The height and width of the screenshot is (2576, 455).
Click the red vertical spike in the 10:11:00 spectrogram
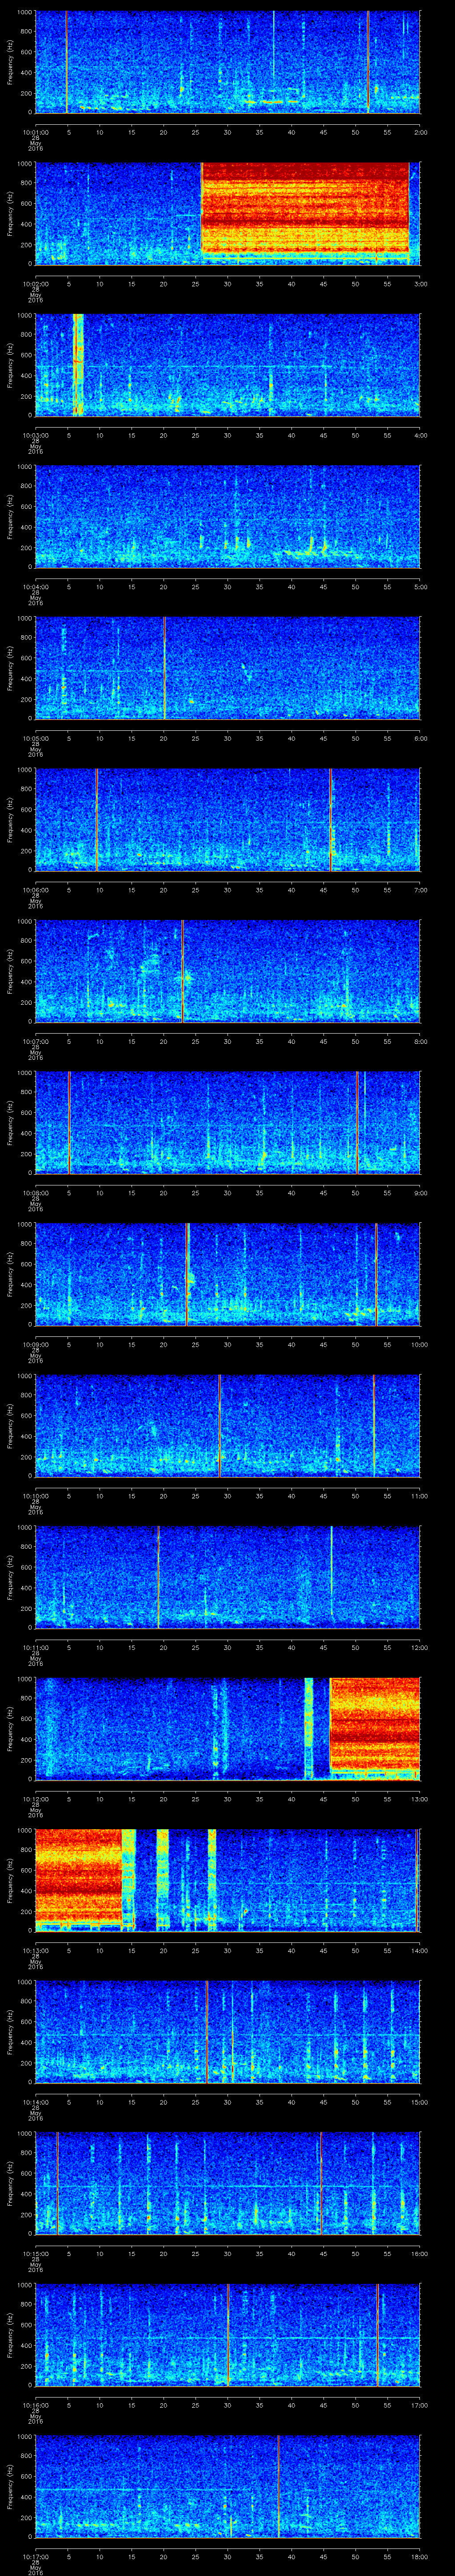[158, 1577]
